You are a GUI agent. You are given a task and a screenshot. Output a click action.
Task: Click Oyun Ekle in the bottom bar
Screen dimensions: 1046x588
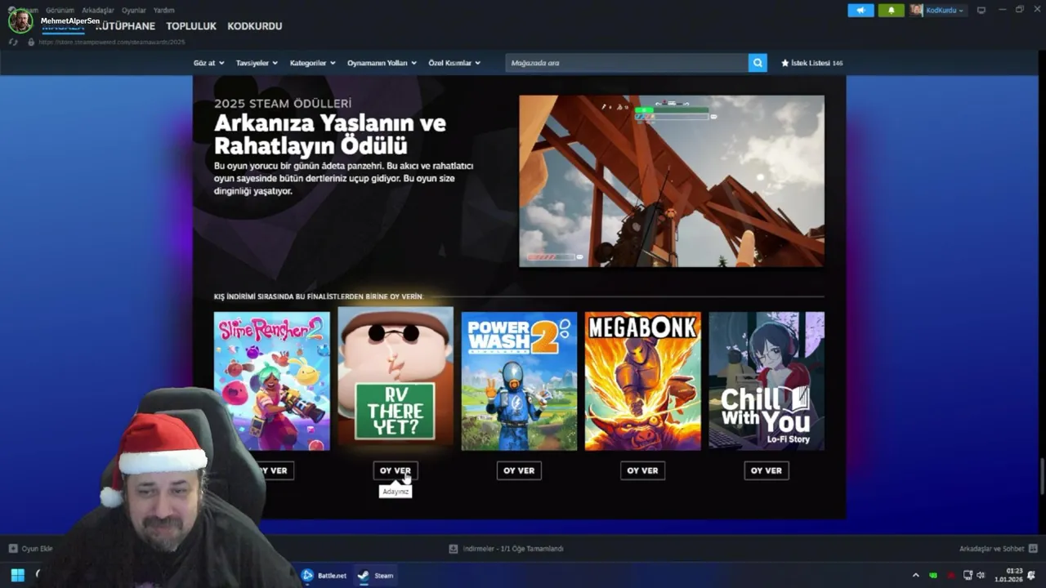tap(31, 549)
